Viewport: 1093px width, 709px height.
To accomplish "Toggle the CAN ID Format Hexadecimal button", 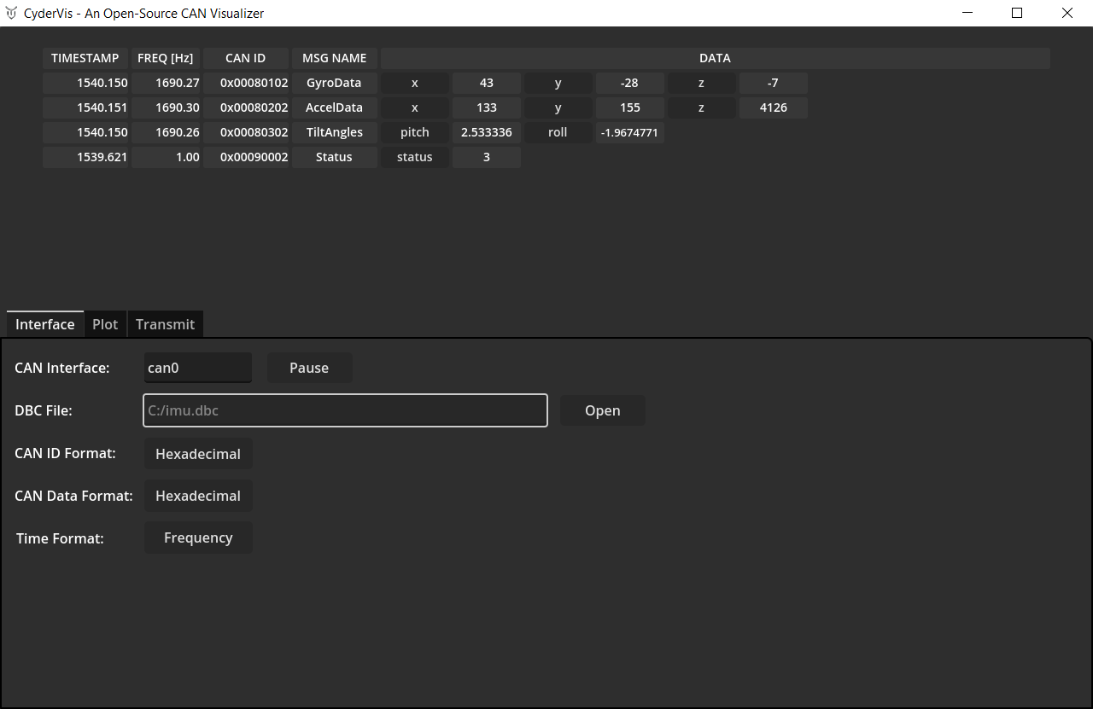I will point(198,454).
